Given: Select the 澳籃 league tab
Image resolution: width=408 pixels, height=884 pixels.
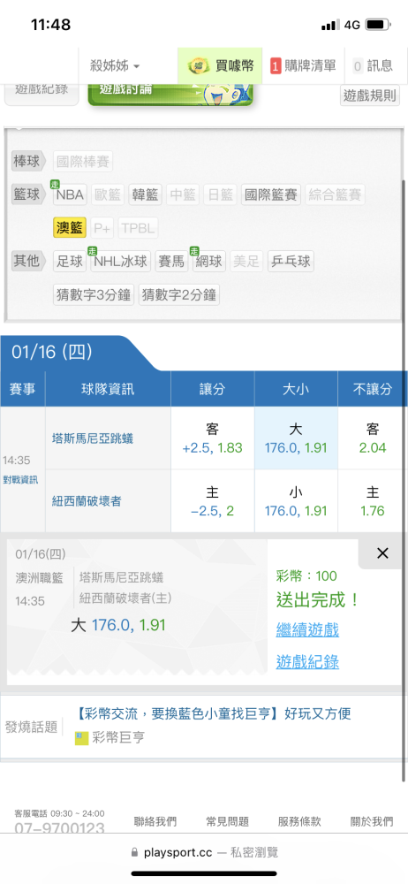Looking at the screenshot, I should (x=69, y=228).
